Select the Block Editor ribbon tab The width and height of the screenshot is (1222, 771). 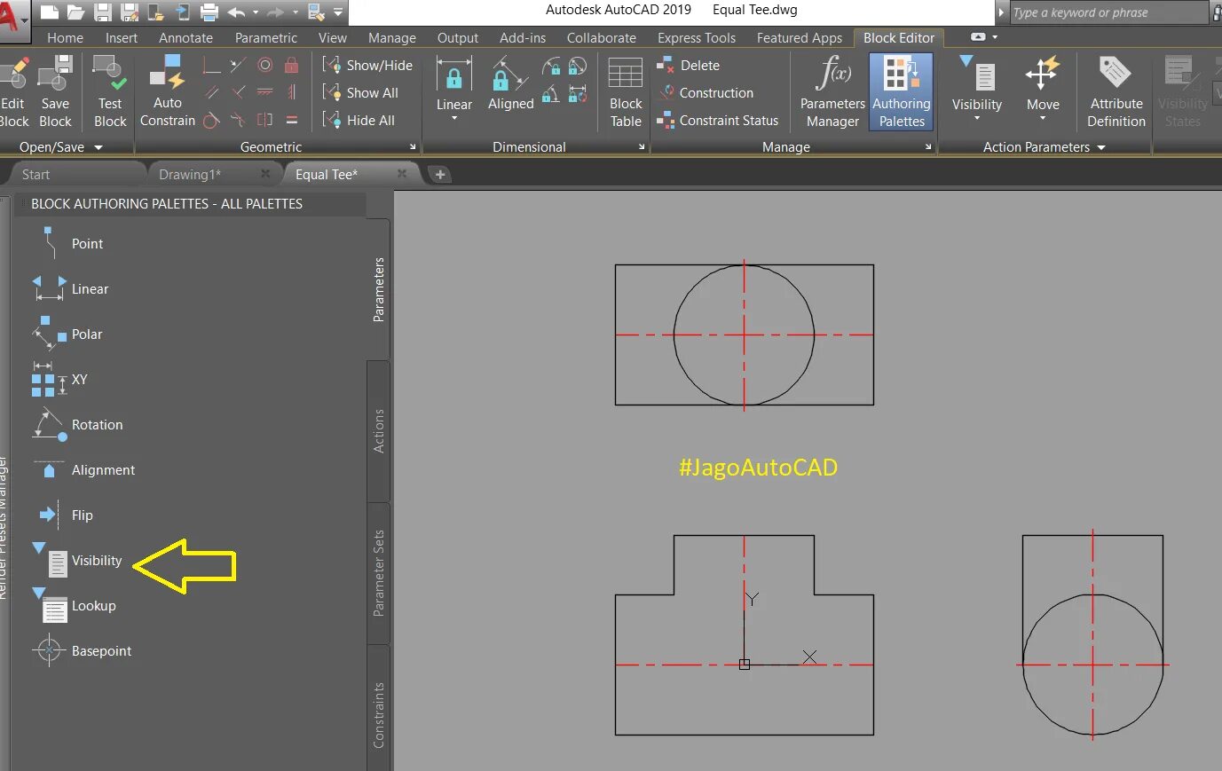click(899, 37)
